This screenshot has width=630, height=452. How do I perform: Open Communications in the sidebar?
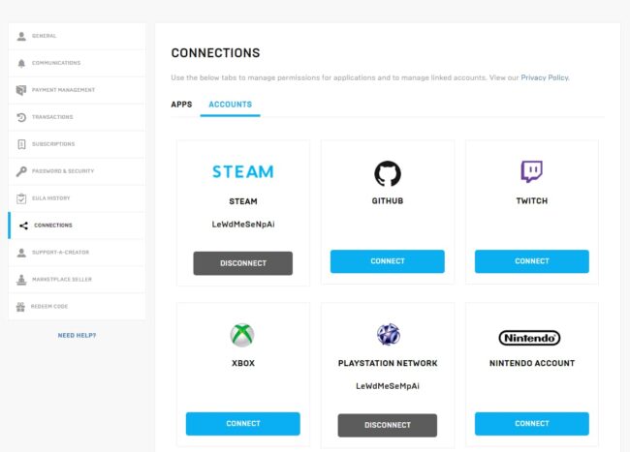pos(56,63)
